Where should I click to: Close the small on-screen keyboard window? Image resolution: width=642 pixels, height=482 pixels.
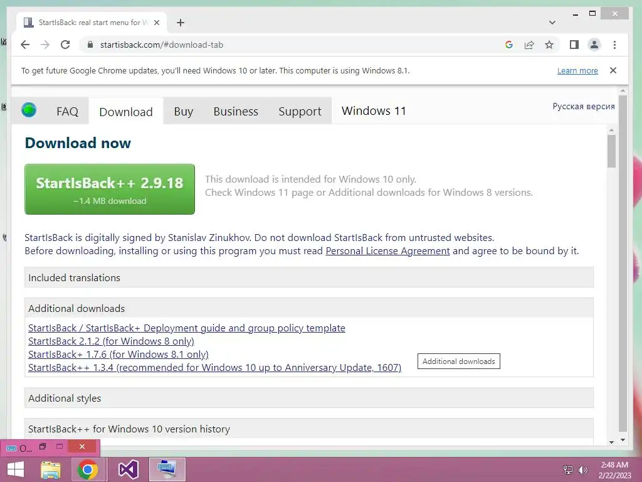(x=82, y=447)
